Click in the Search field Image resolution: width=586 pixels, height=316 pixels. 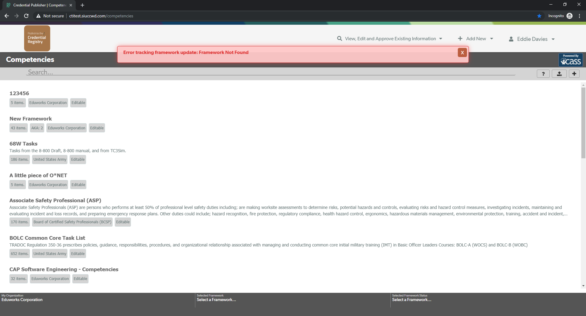tap(271, 72)
